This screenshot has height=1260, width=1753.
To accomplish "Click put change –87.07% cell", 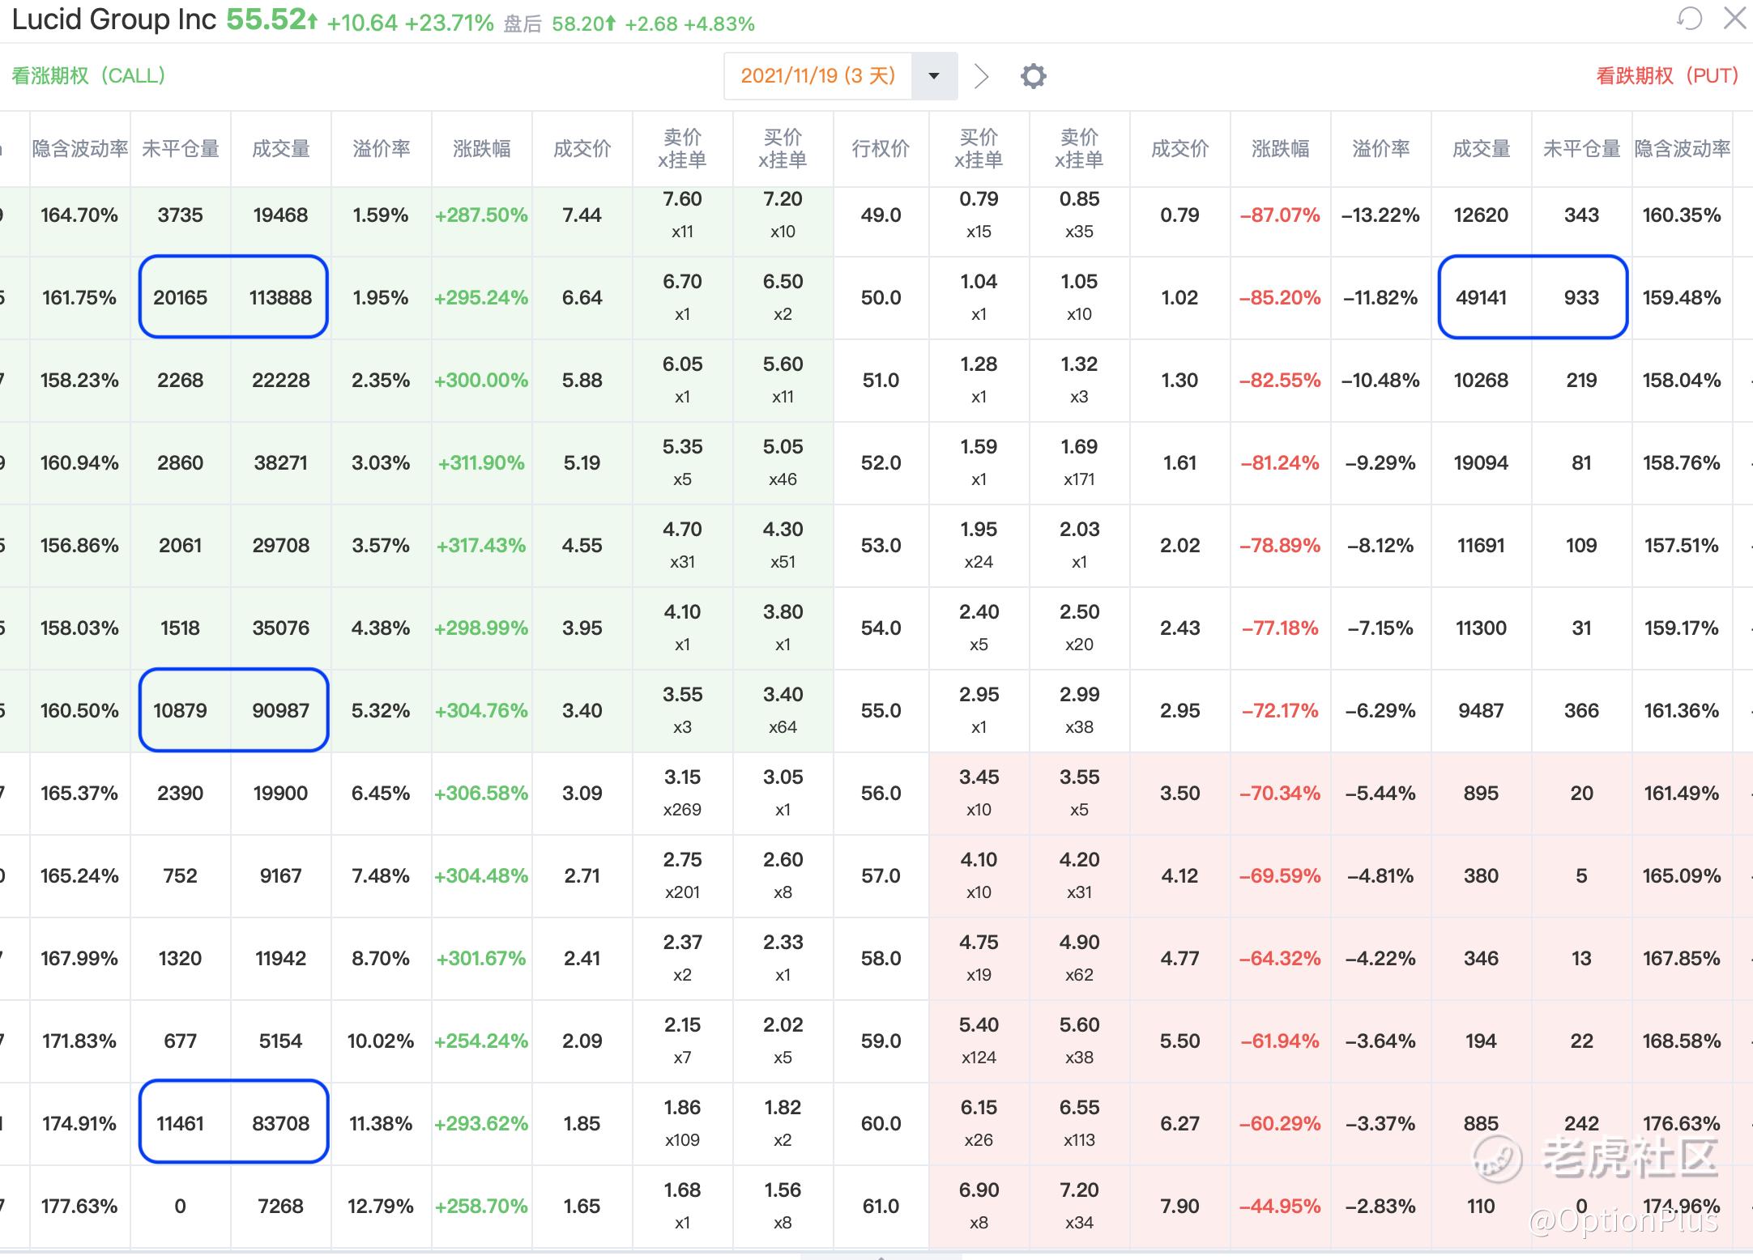I will pos(1280,215).
